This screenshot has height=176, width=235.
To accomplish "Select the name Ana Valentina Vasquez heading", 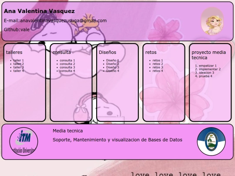I will (39, 11).
